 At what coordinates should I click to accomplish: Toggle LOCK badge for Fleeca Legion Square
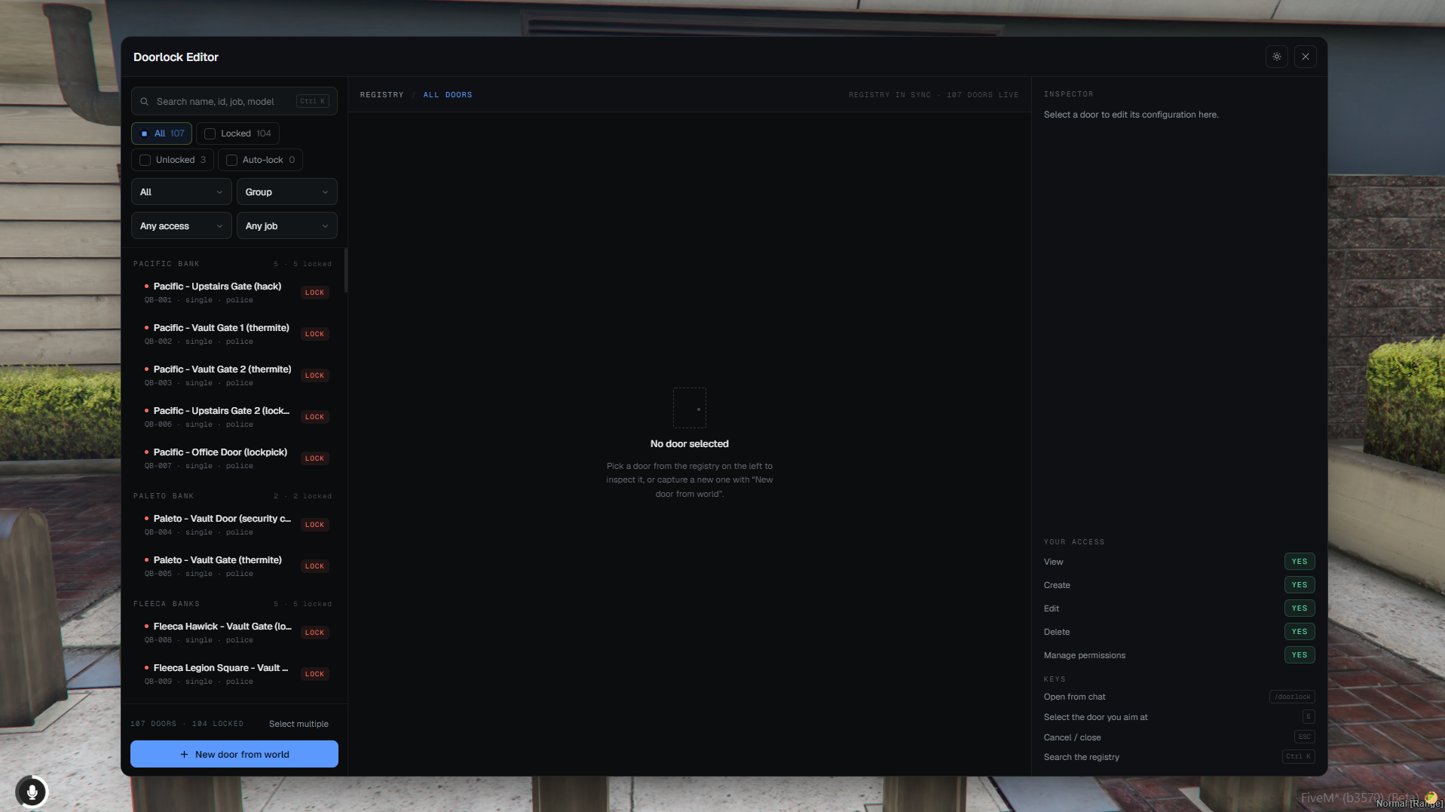[x=314, y=674]
